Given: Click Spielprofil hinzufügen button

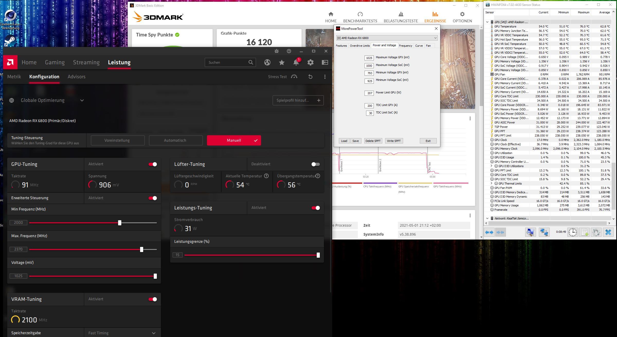Looking at the screenshot, I should (298, 100).
